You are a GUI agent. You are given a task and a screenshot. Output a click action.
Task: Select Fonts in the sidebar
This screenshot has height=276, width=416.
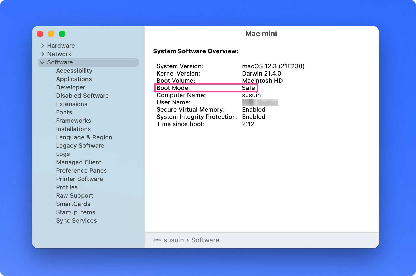point(64,112)
